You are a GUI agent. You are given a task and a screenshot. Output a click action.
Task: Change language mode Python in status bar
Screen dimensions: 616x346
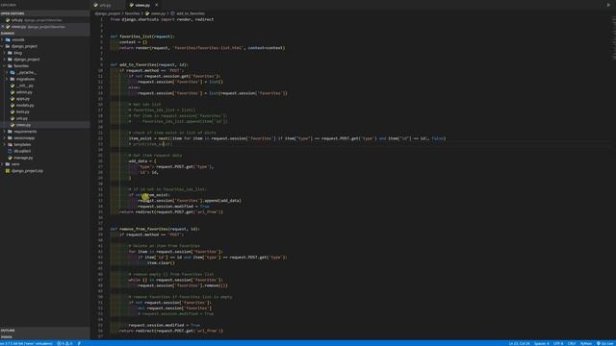[586, 343]
